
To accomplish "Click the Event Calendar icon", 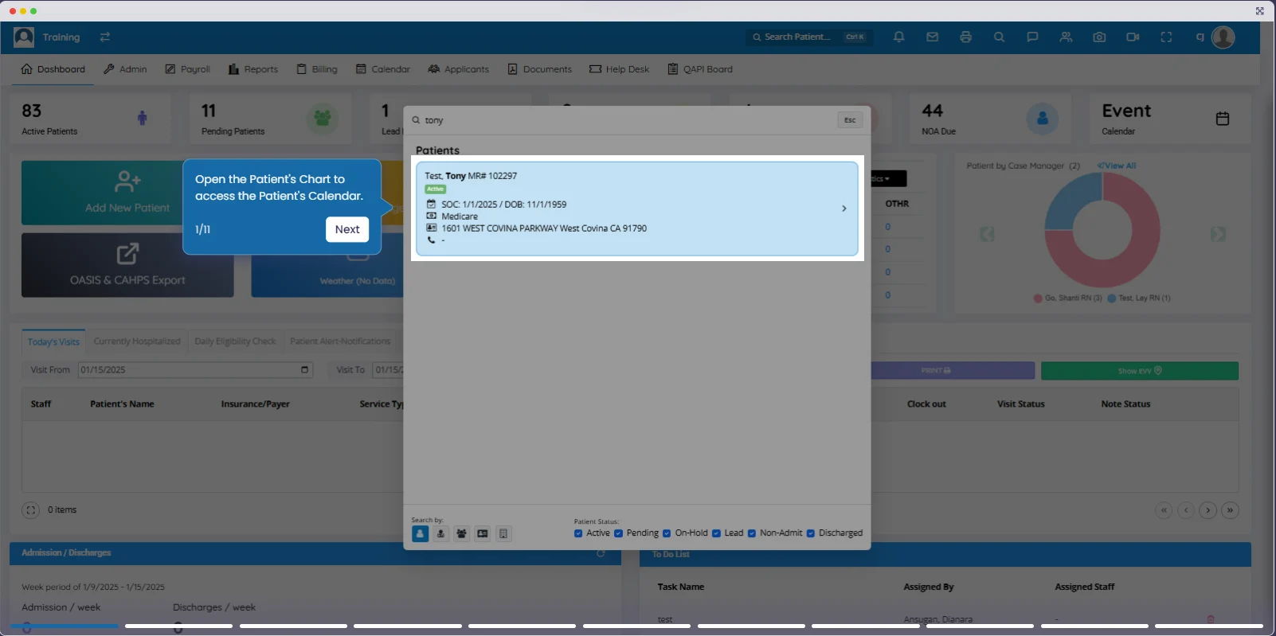I will (1223, 119).
